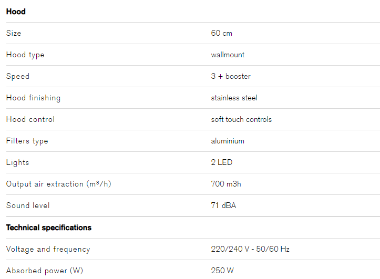The height and width of the screenshot is (279, 380).
Task: Click the 71 dBA sound level value
Action: tap(223, 205)
